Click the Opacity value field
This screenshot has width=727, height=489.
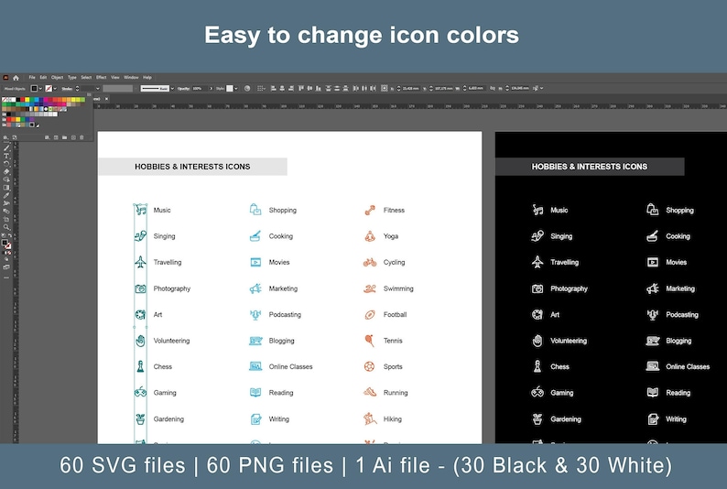[x=200, y=89]
